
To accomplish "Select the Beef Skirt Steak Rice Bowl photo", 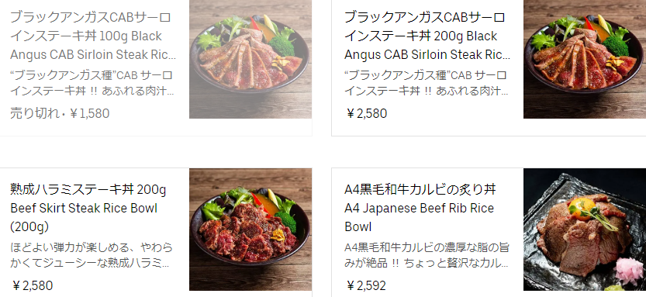I will 250,230.
